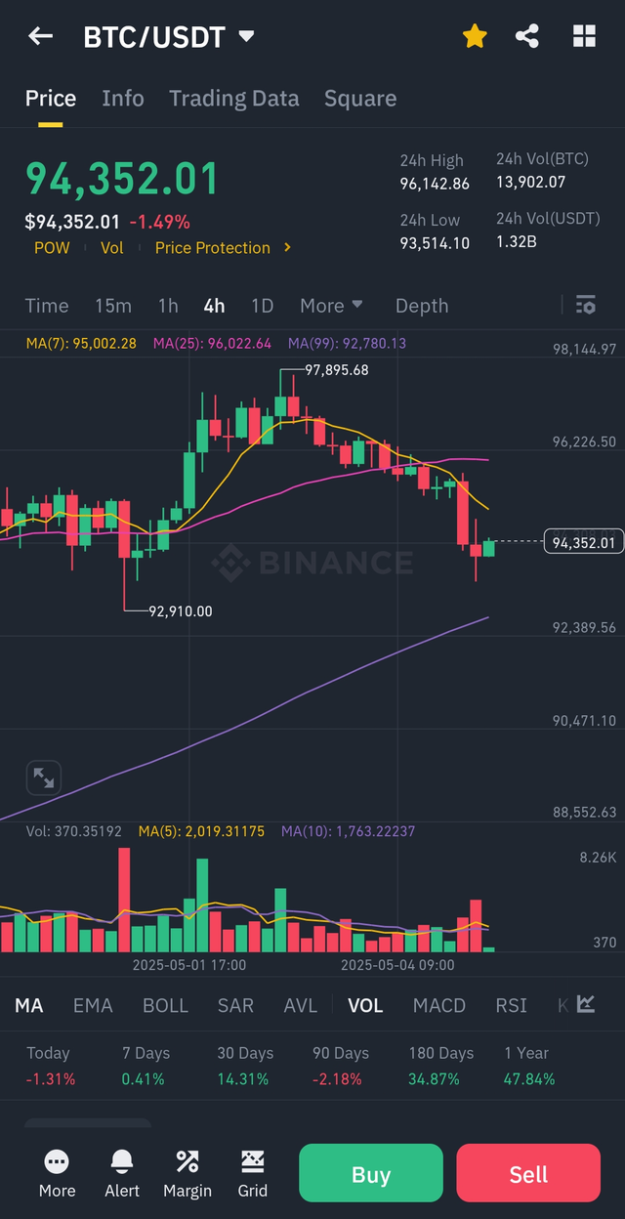Tap the 24h Low value 93,514.10
Screen dimensions: 625x1219
pyautogui.click(x=435, y=243)
